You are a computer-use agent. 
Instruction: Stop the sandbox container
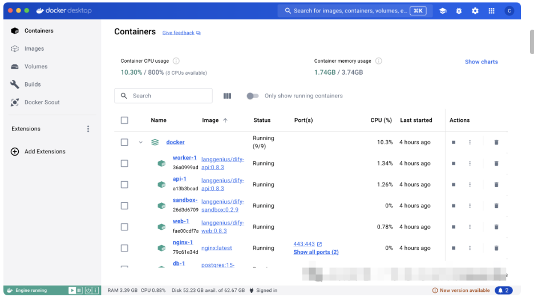[x=454, y=205]
